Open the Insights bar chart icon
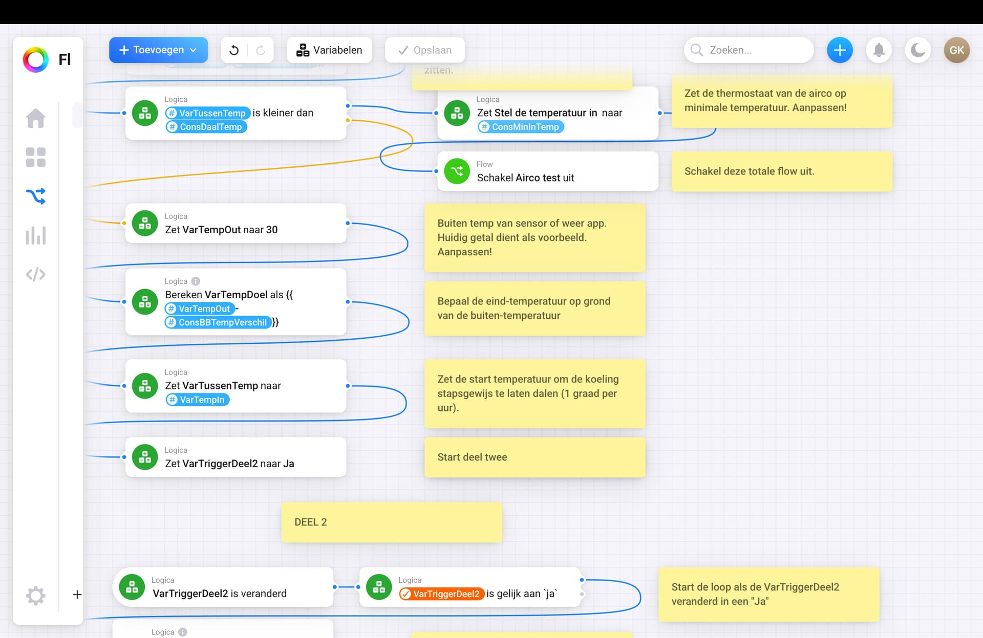 (35, 235)
